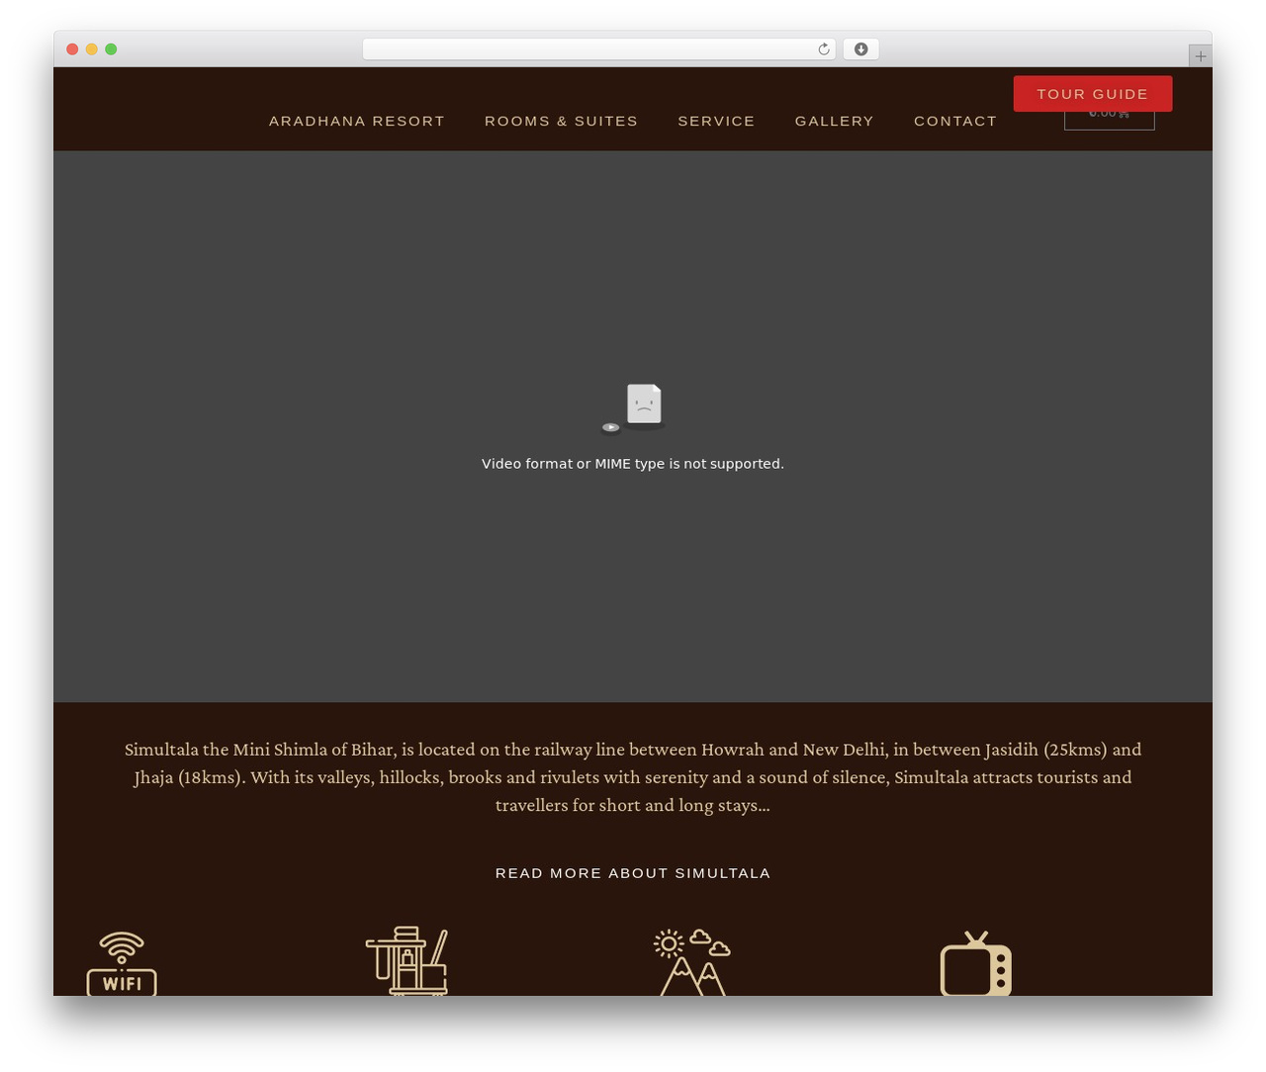Open the Gallery menu item
Image resolution: width=1266 pixels, height=1072 pixels.
[x=835, y=121]
